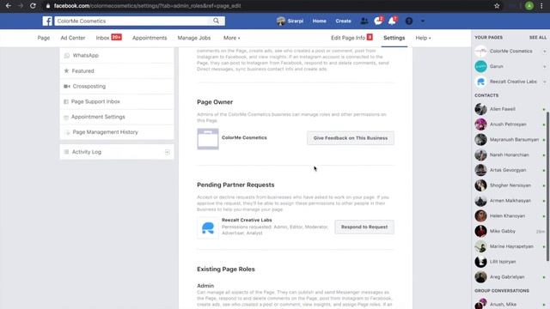Viewport: 550px width, 309px height.
Task: Select the Settings tab
Action: pyautogui.click(x=394, y=38)
